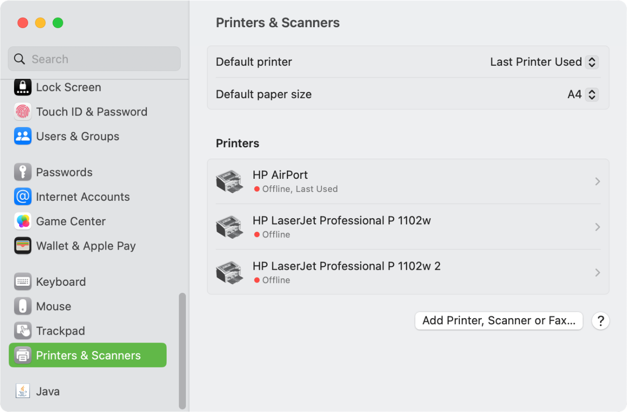Image resolution: width=627 pixels, height=412 pixels.
Task: Select the Touch ID & Password fingerprint icon
Action: [x=23, y=112]
